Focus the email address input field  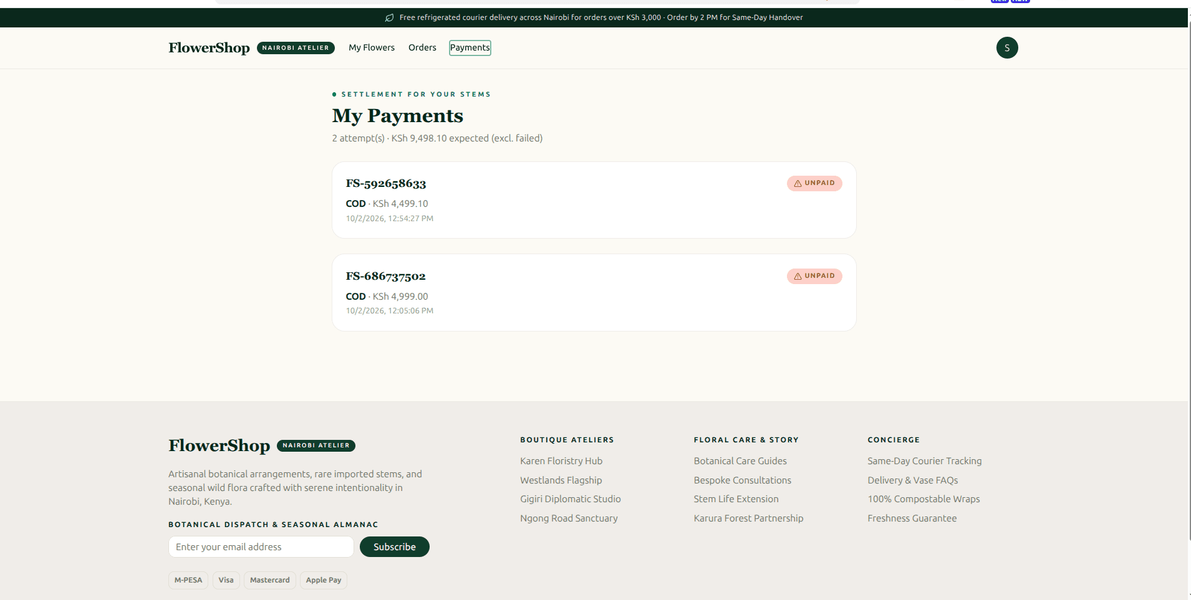261,547
